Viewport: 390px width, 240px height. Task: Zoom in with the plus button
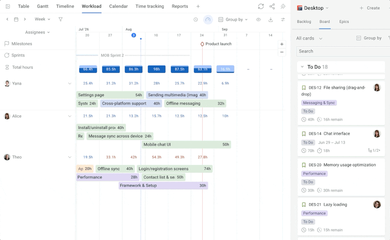(282, 44)
